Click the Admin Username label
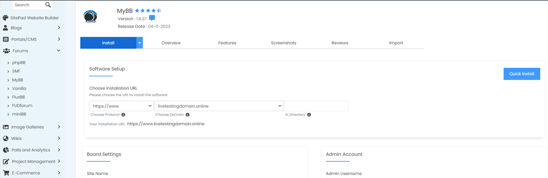The image size is (548, 178). click(344, 173)
